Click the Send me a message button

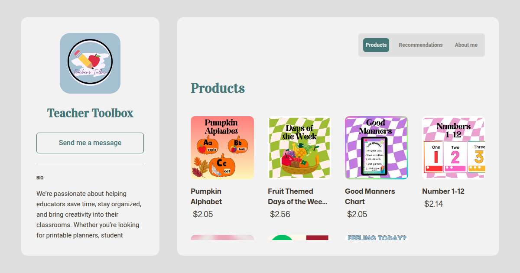tap(90, 143)
